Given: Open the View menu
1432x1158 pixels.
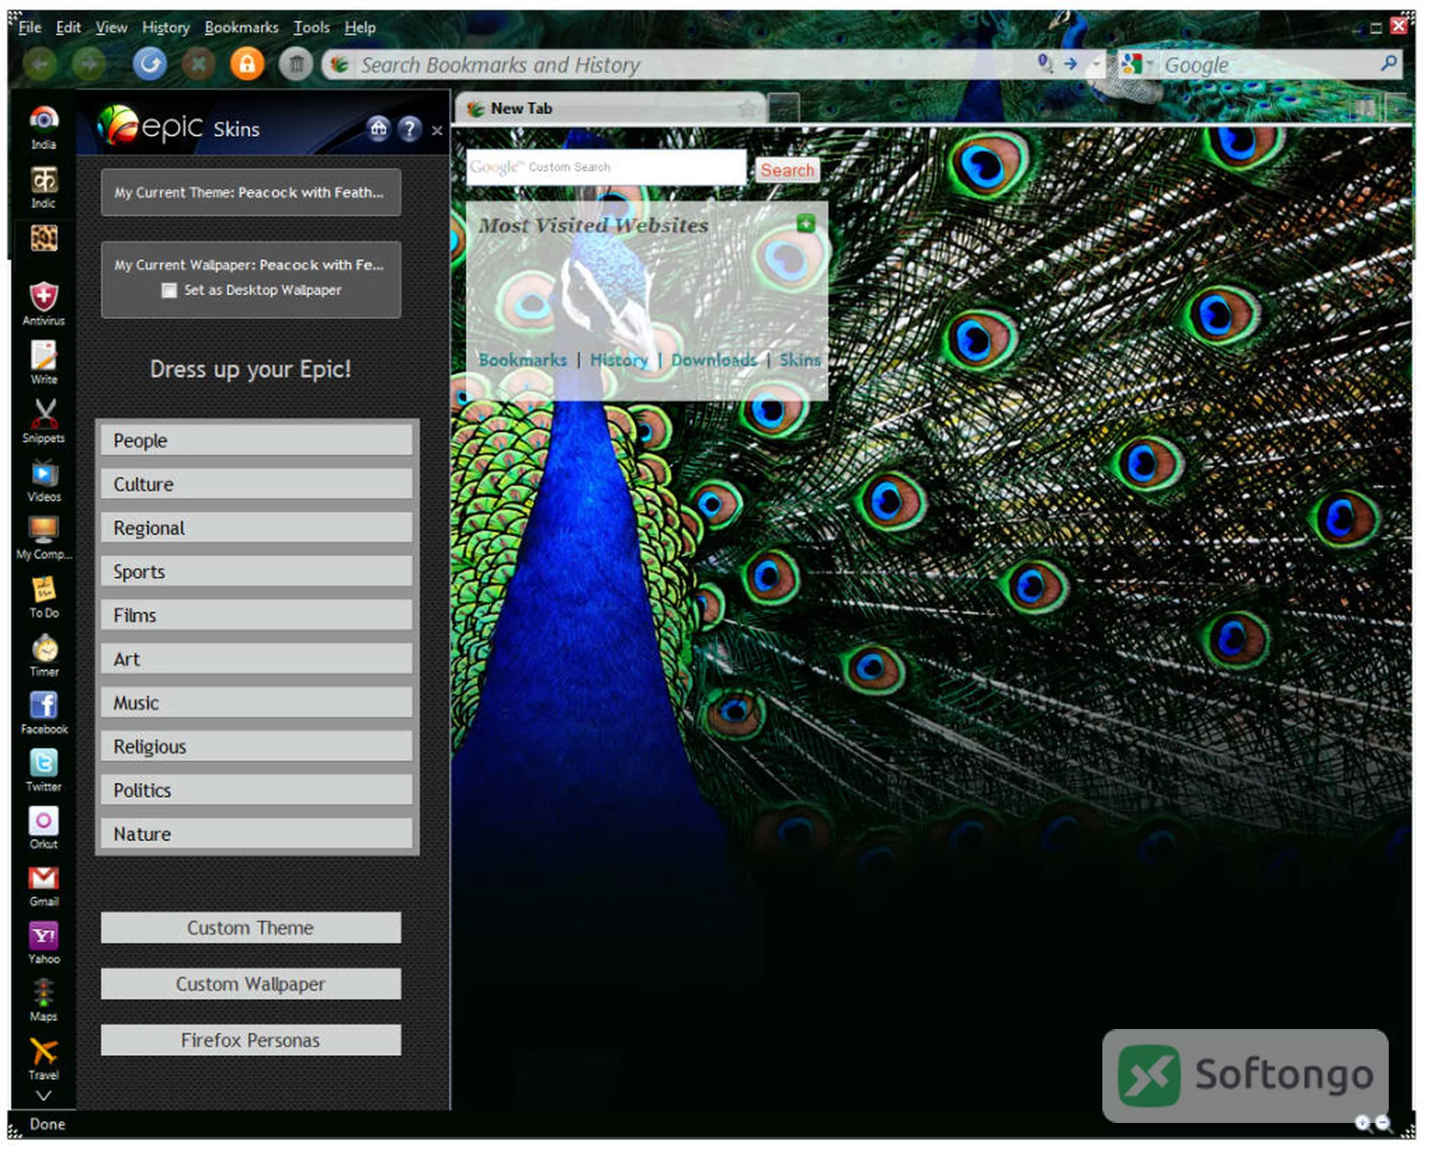Looking at the screenshot, I should 111,28.
